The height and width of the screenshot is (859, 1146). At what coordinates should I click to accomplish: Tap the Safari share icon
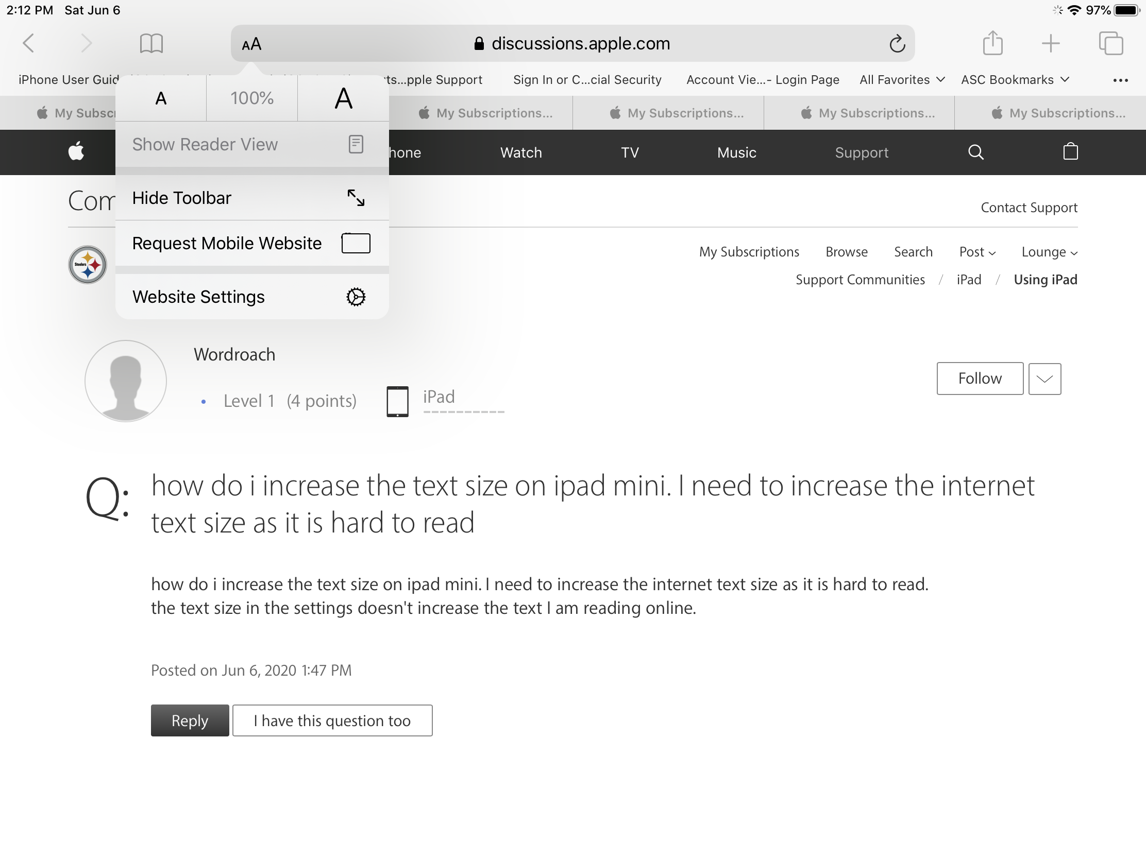[x=992, y=43]
